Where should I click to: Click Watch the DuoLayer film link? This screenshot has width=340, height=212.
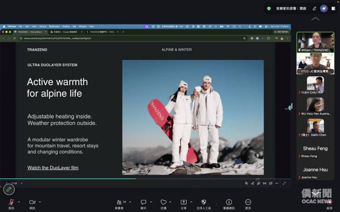click(53, 167)
